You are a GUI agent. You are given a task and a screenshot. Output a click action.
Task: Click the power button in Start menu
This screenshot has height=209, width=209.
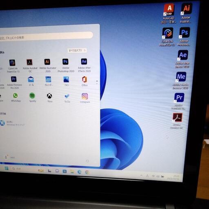pyautogui.click(x=87, y=161)
